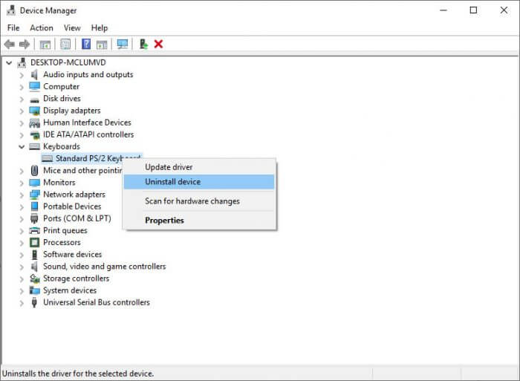The height and width of the screenshot is (381, 520).
Task: Click the Human Interface Devices icon
Action: coord(34,123)
